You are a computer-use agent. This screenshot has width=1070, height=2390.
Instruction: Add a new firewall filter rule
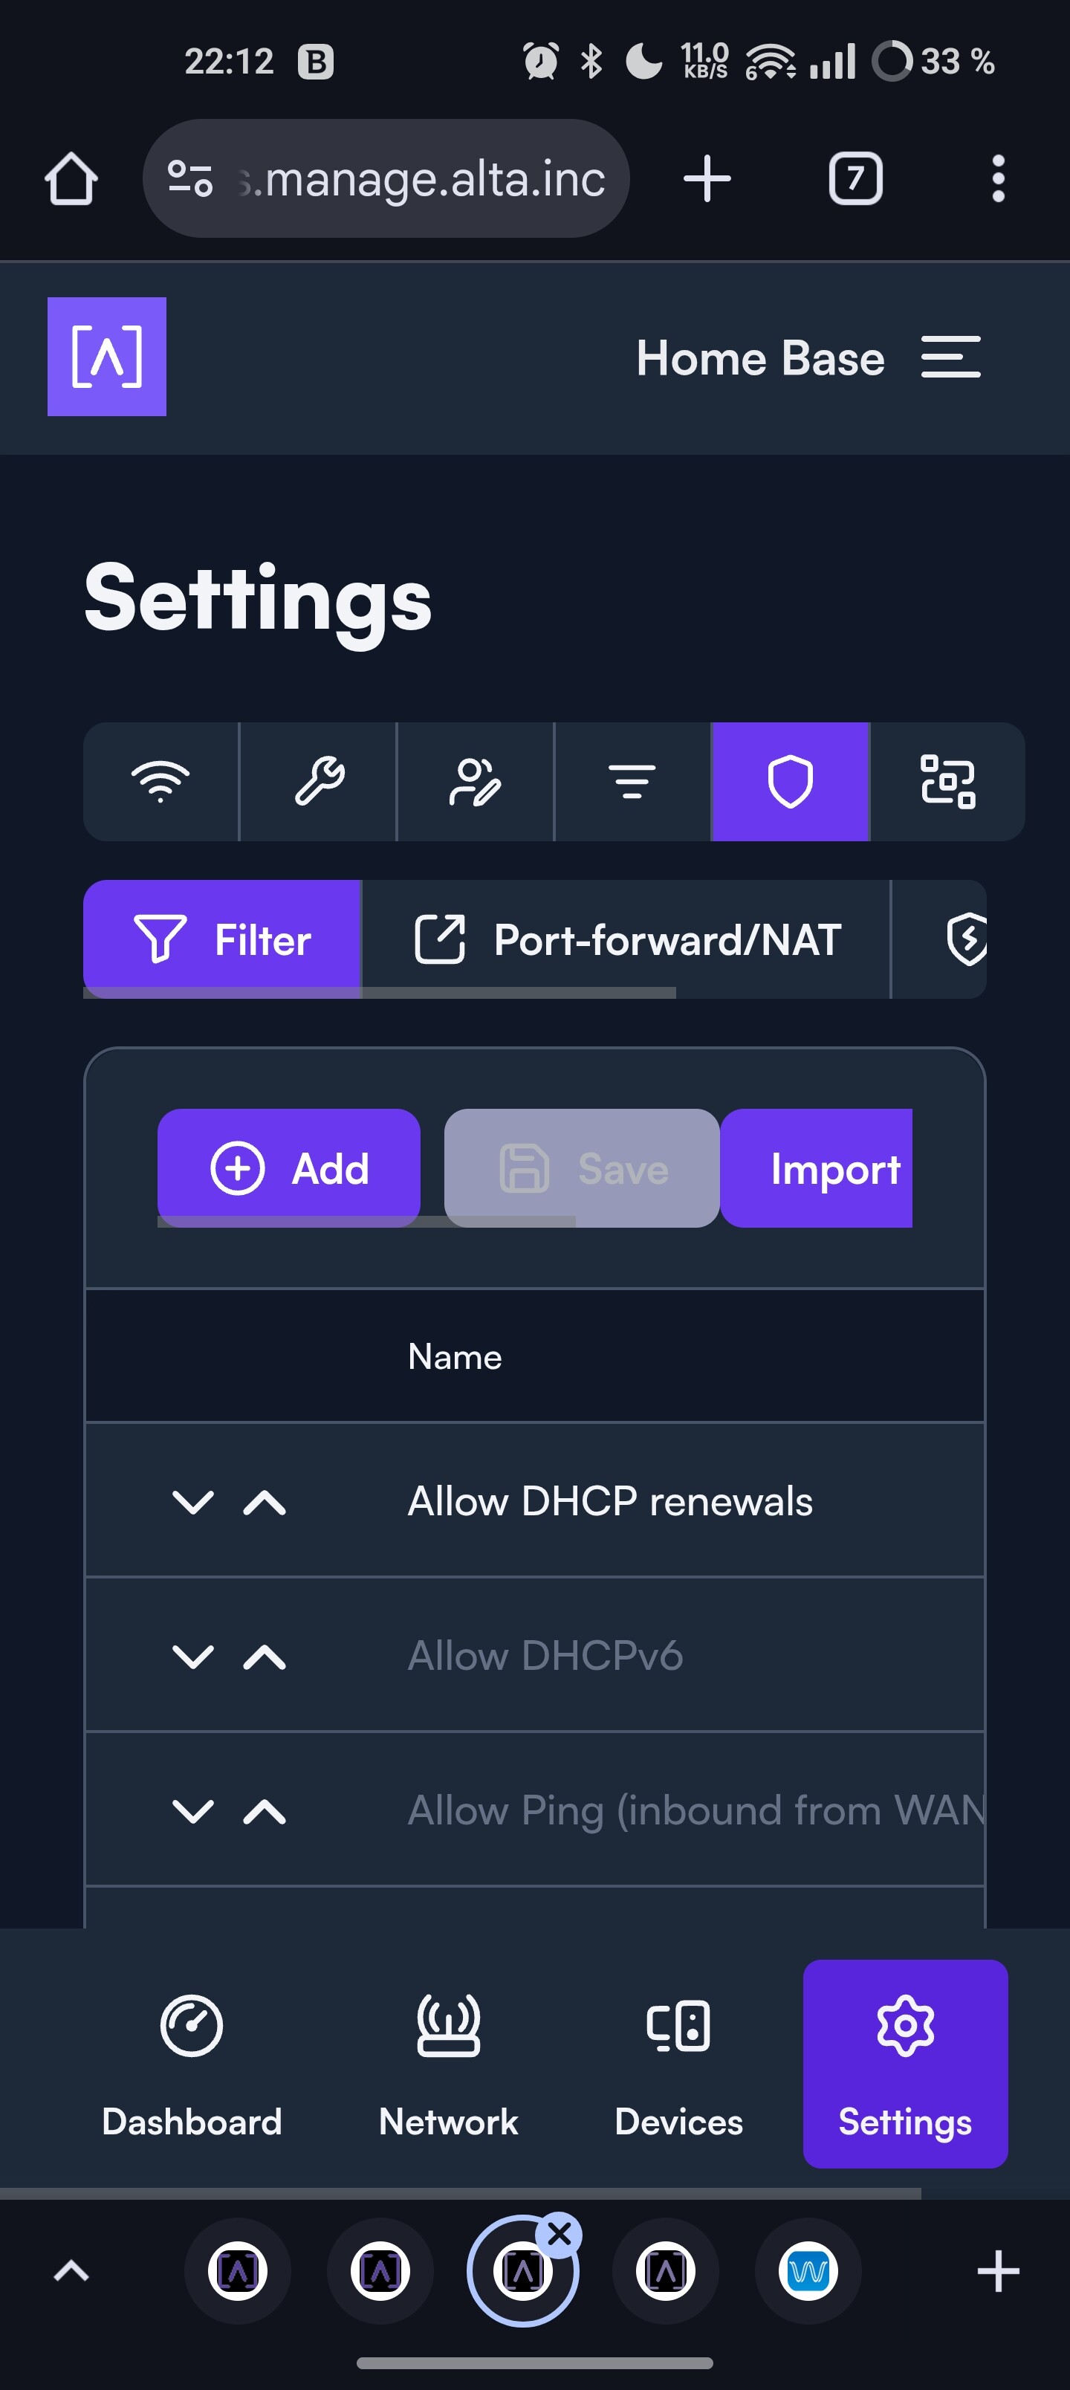tap(288, 1168)
